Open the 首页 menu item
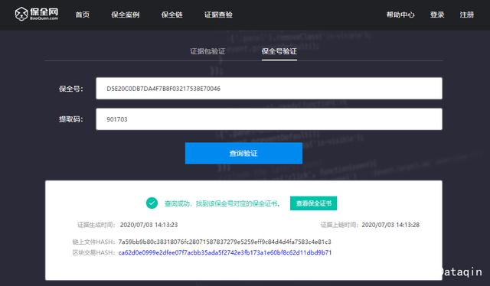The width and height of the screenshot is (490, 286). coord(83,15)
